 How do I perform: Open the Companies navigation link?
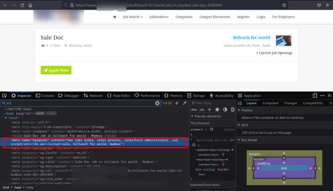(184, 17)
